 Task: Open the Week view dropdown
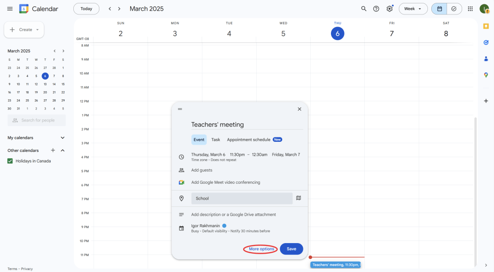pyautogui.click(x=413, y=9)
